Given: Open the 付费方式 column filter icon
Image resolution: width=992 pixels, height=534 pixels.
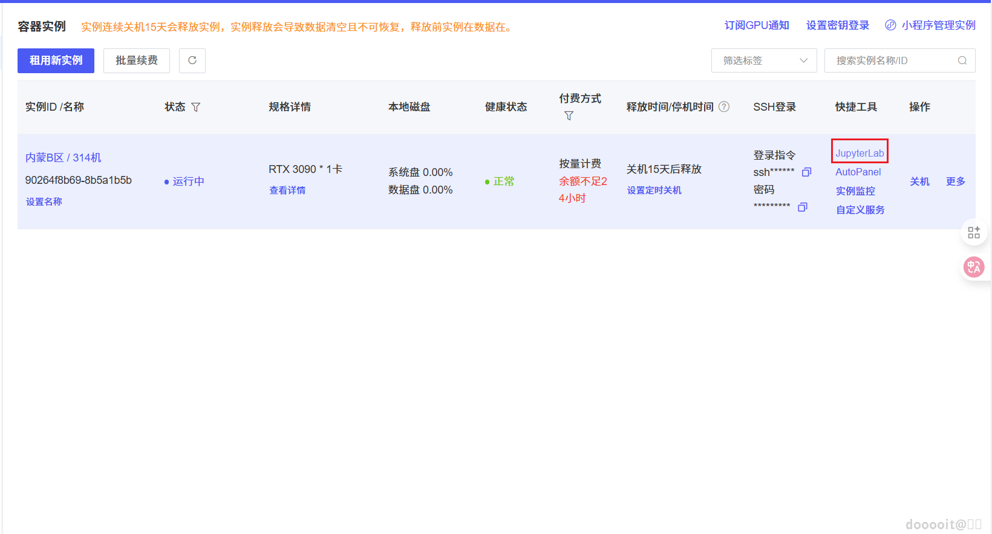Looking at the screenshot, I should (x=569, y=116).
